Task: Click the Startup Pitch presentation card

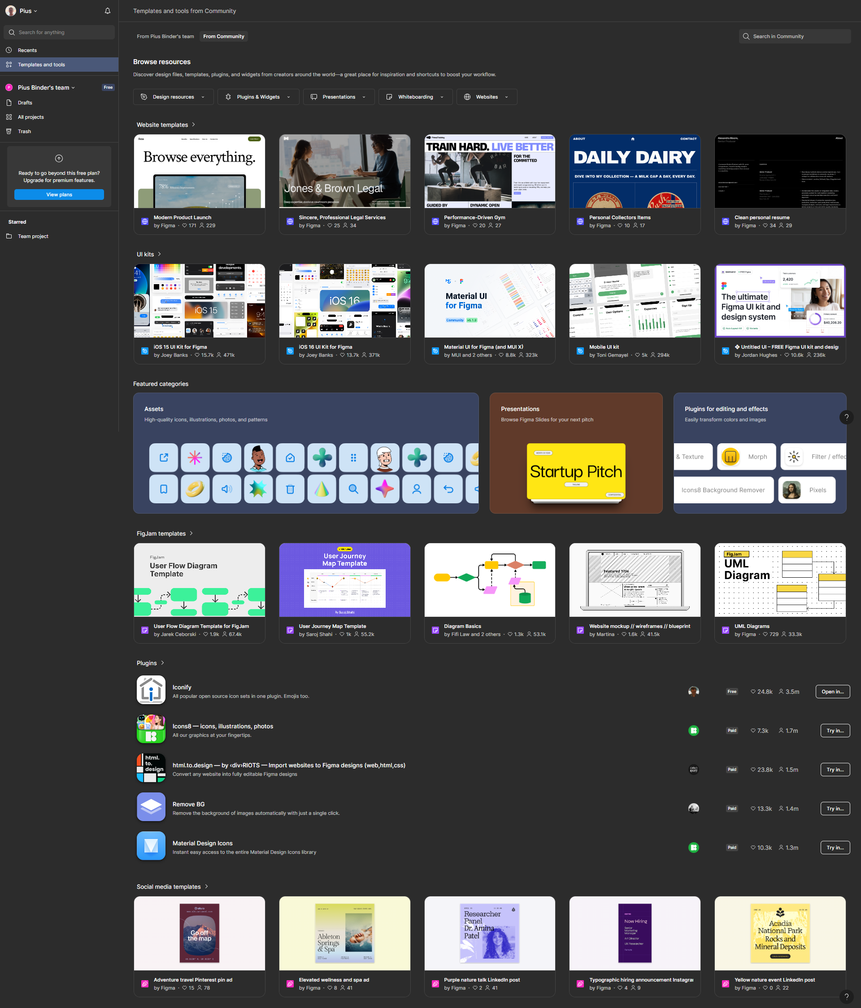Action: pos(576,472)
